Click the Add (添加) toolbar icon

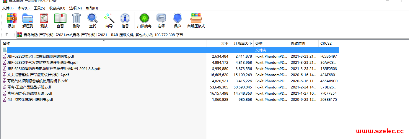point(12,18)
